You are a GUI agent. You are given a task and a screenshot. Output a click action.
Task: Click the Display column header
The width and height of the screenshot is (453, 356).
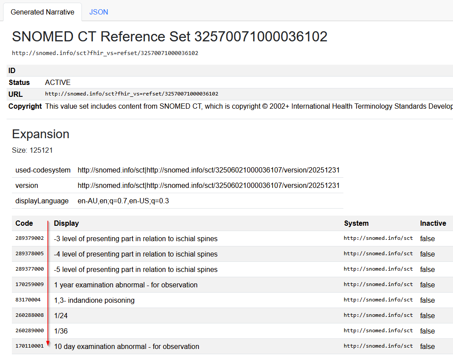[66, 223]
